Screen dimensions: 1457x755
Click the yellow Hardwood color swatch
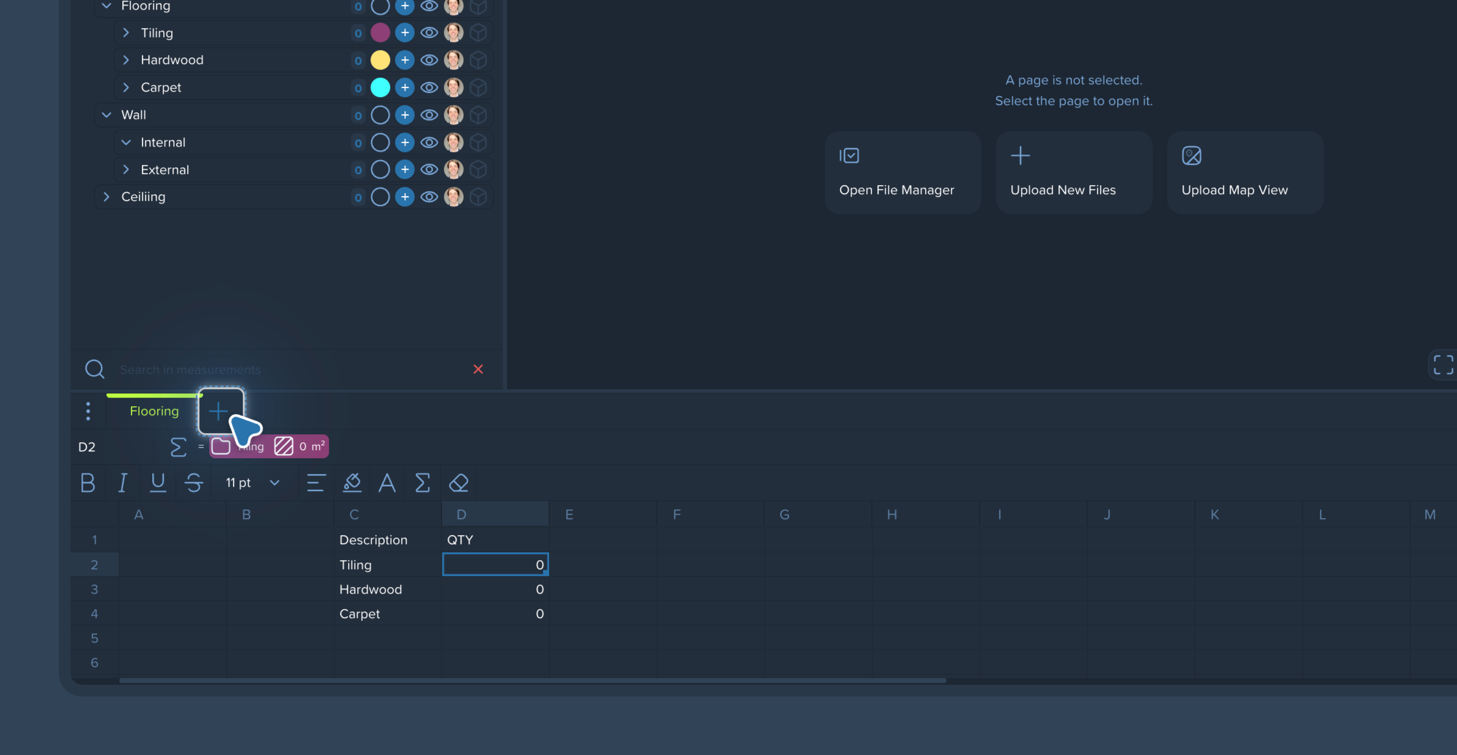(380, 60)
